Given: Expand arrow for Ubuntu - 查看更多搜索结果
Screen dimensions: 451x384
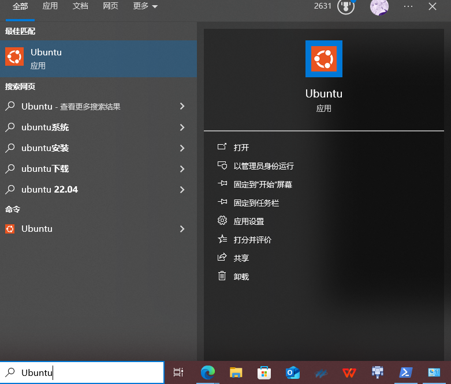Looking at the screenshot, I should click(x=182, y=107).
